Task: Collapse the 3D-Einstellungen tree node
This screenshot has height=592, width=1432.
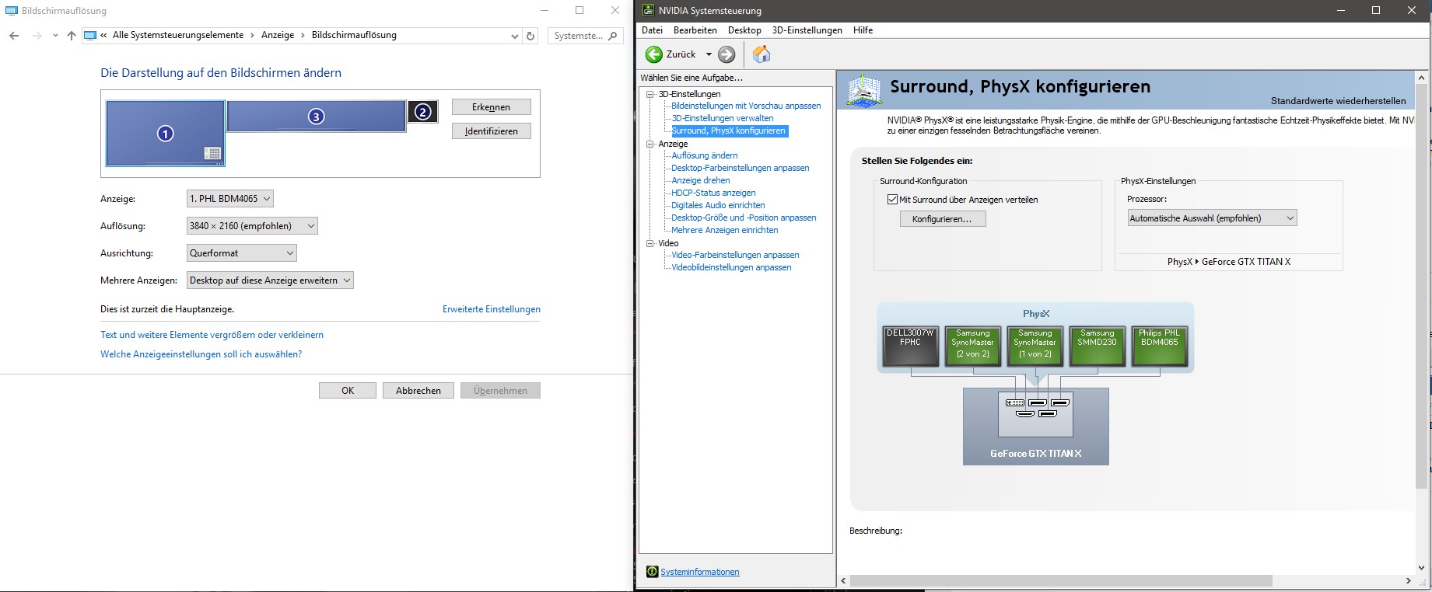Action: coord(650,94)
